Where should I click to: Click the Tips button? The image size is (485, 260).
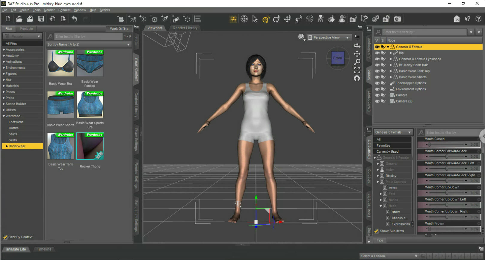point(380,240)
